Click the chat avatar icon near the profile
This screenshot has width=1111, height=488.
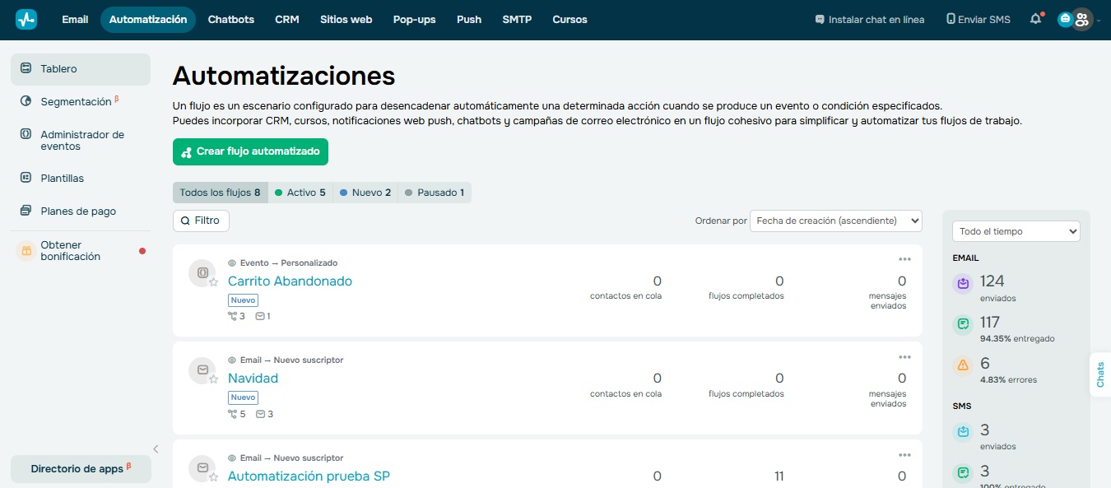[1065, 18]
